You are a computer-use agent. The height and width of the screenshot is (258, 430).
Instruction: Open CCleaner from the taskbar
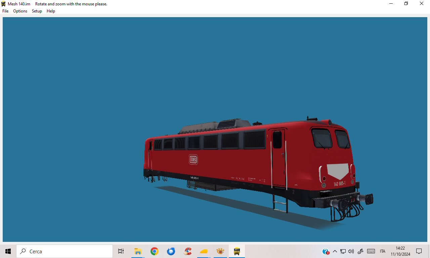(187, 251)
